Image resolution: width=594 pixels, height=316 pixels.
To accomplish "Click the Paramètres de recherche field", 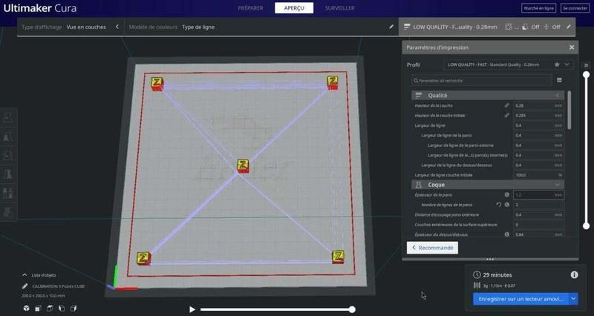I will point(483,80).
